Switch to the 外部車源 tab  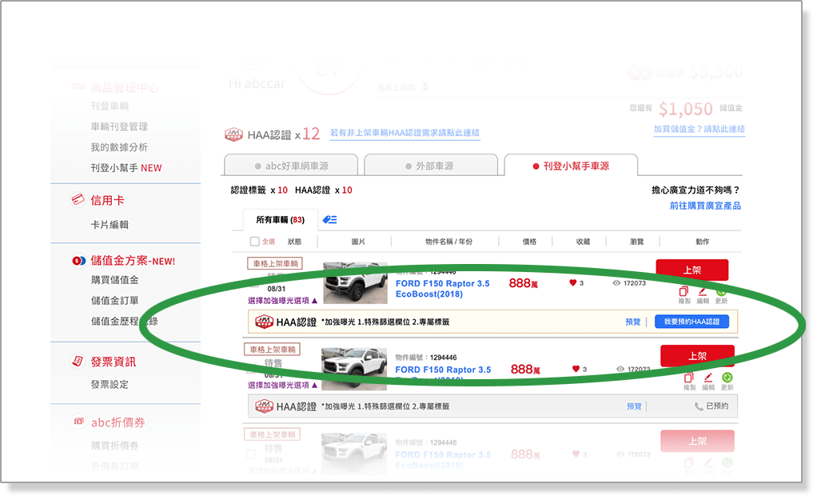pos(431,166)
